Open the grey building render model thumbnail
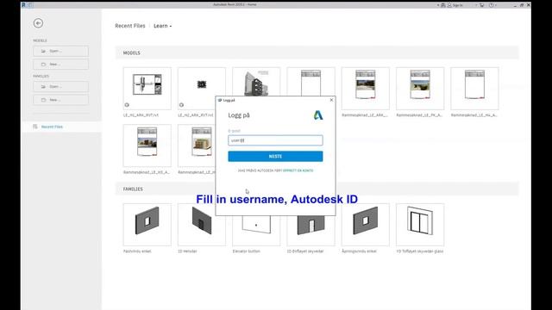The height and width of the screenshot is (310, 552). (256, 82)
